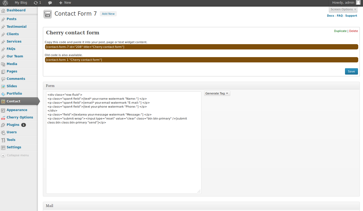Click the old contact-form shortcode field

201,60
